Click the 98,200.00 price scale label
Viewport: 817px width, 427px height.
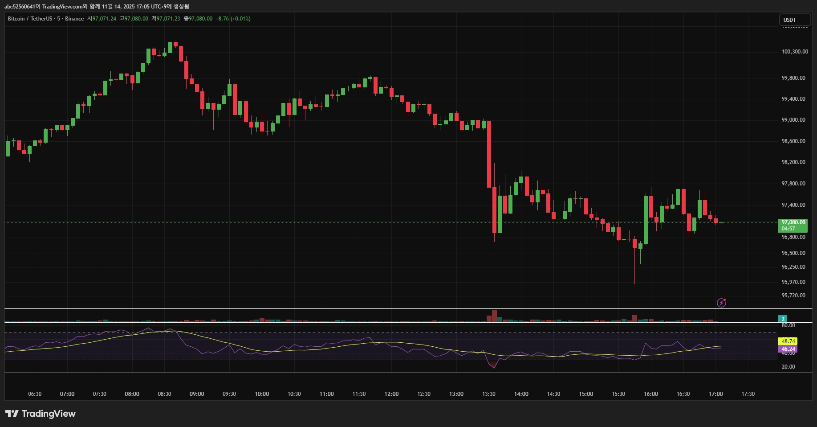point(793,162)
